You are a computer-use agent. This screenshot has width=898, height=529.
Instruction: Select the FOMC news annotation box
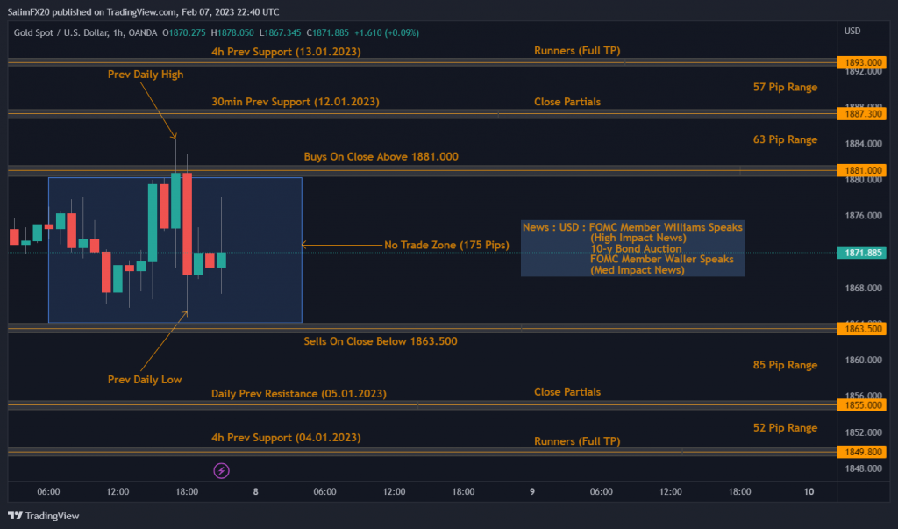(x=632, y=248)
